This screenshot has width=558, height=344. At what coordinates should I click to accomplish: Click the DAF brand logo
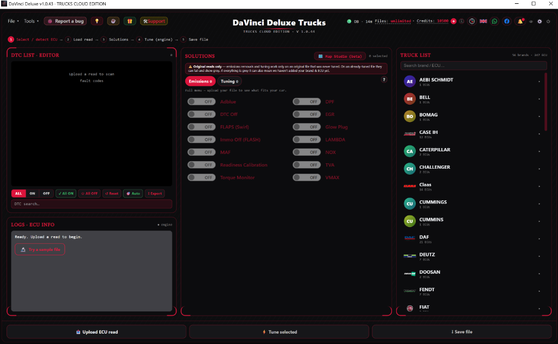(410, 238)
